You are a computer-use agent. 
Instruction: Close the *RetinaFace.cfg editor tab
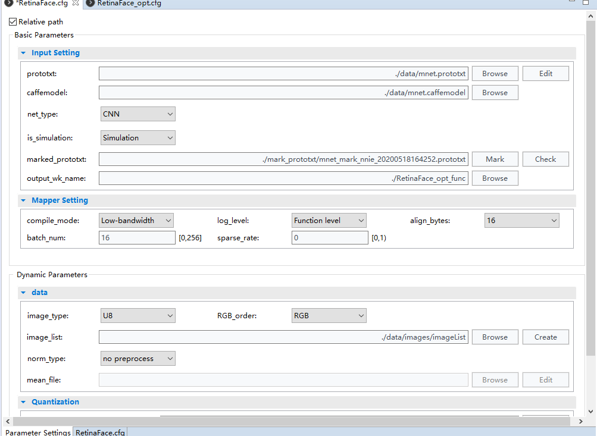tap(75, 4)
